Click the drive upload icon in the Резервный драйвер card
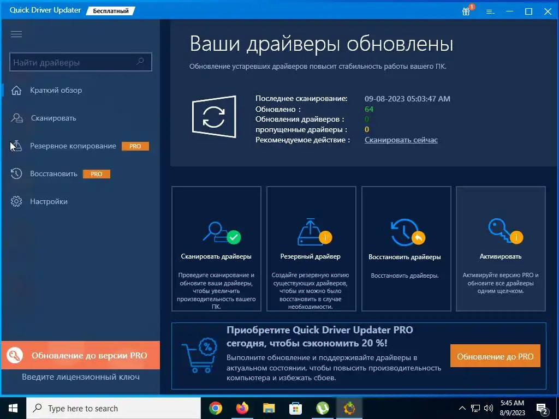Image resolution: width=559 pixels, height=419 pixels. (310, 232)
